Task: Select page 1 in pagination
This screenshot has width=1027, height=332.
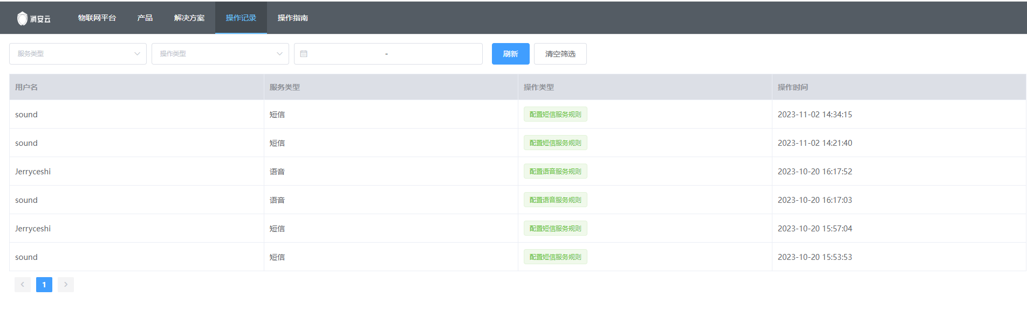Action: tap(44, 285)
